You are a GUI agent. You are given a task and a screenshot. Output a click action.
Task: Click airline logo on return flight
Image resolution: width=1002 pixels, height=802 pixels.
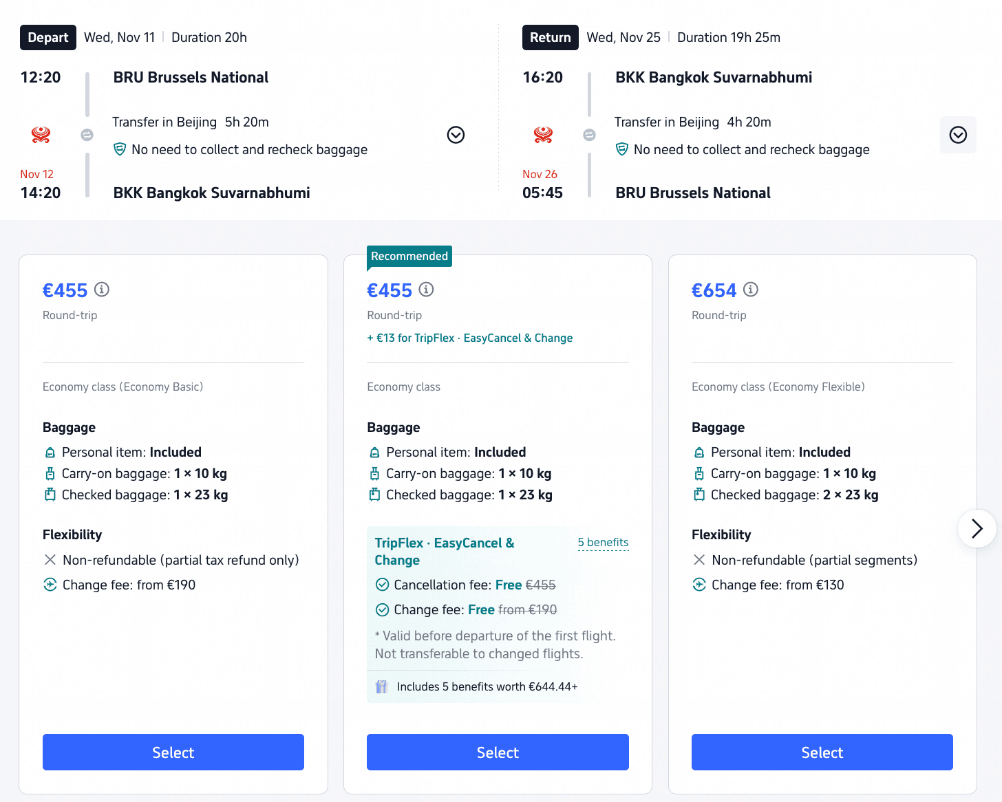[544, 135]
